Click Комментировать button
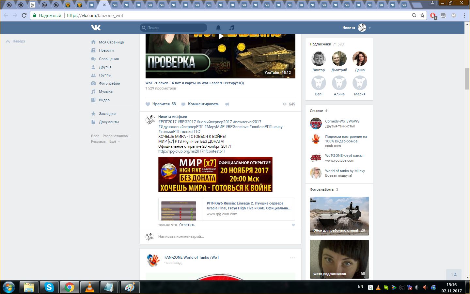The image size is (470, 294). (x=200, y=104)
